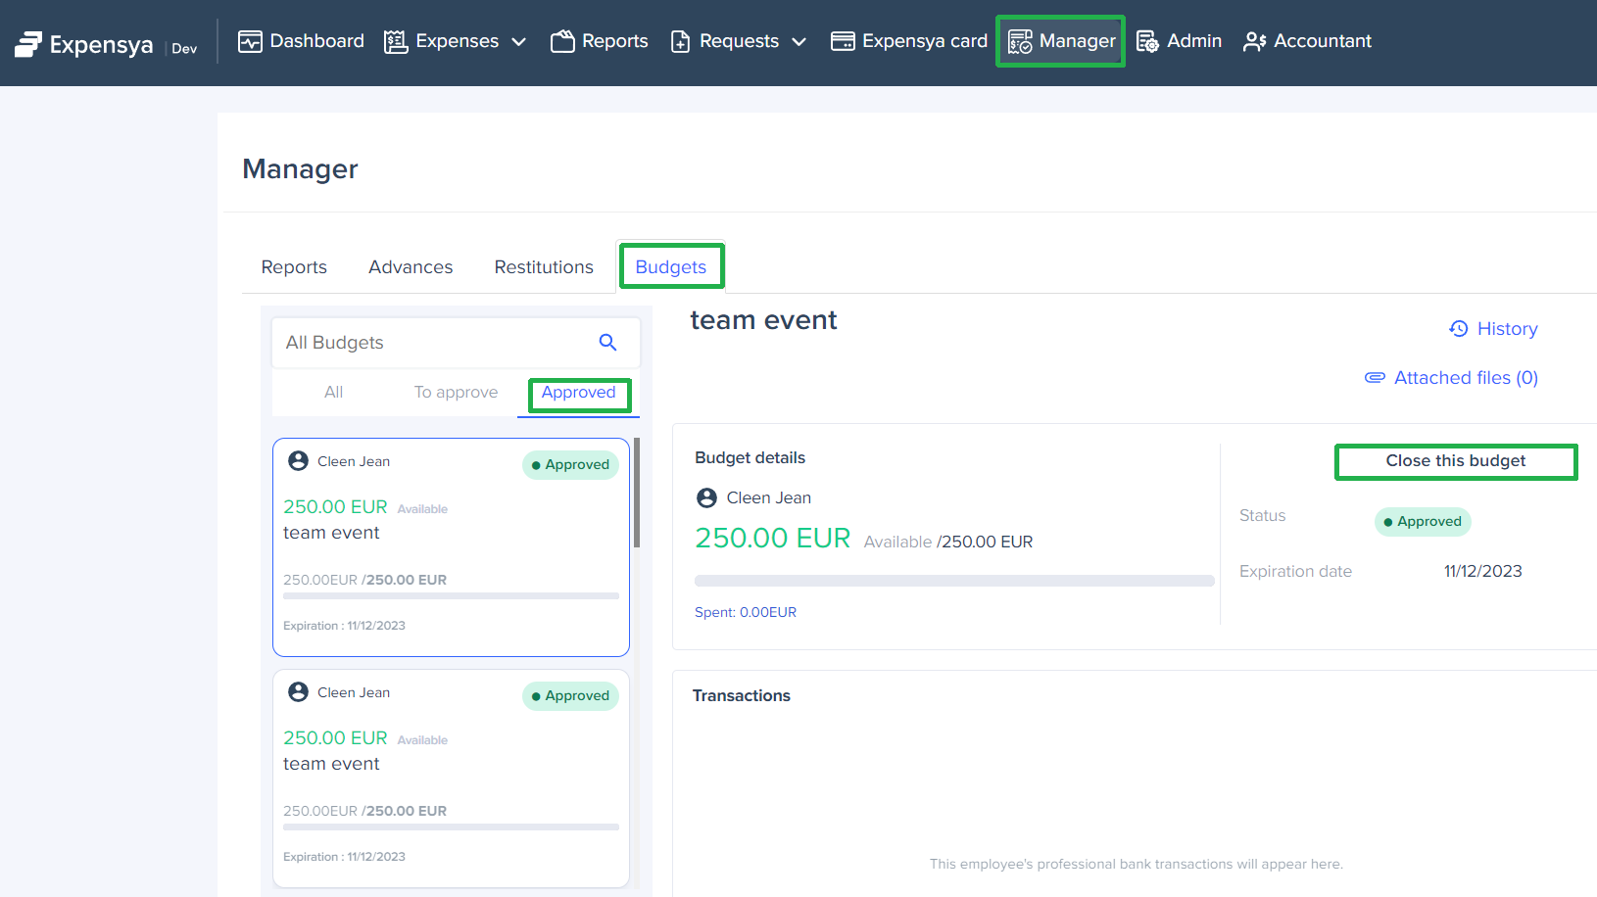The width and height of the screenshot is (1597, 897).
Task: Click the Reports folder icon in navbar
Action: tap(562, 41)
